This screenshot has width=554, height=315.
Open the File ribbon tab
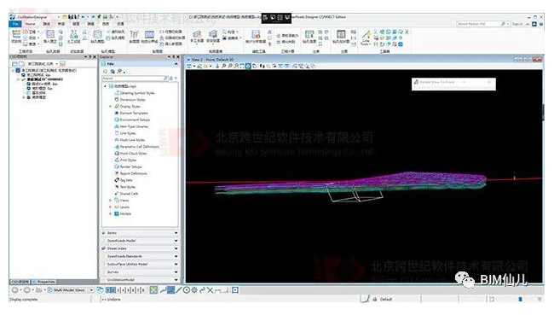coord(14,24)
